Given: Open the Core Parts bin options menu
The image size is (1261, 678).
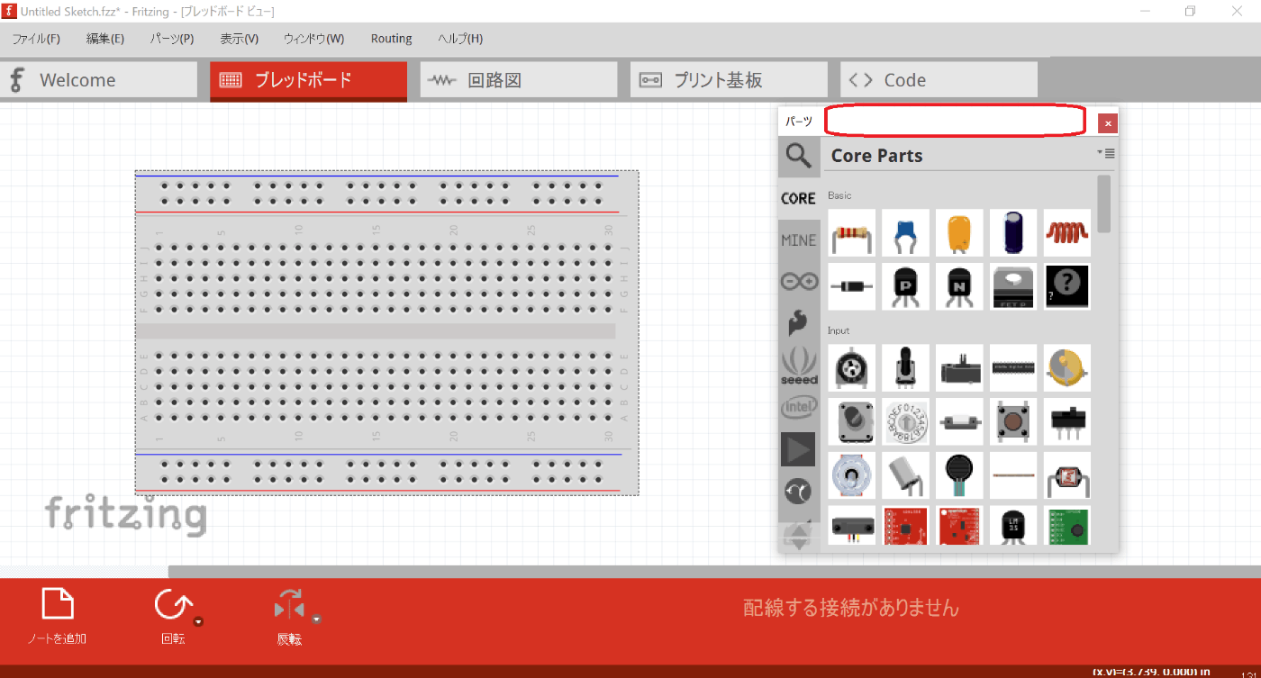Looking at the screenshot, I should click(1106, 154).
